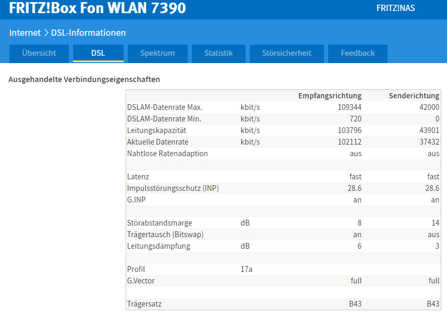Select the DSLAM-Datenrate Max. row label

coord(165,107)
